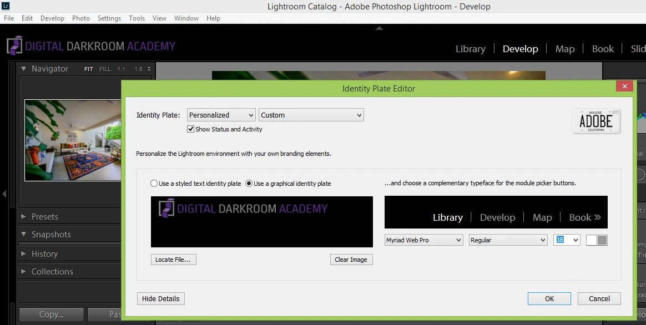Collapse the Snapshots panel
The image size is (646, 325).
23,235
